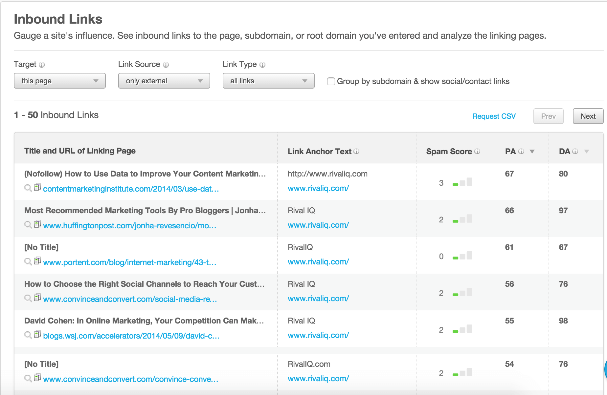This screenshot has height=395, width=607.
Task: Click the Prev button
Action: pyautogui.click(x=549, y=116)
